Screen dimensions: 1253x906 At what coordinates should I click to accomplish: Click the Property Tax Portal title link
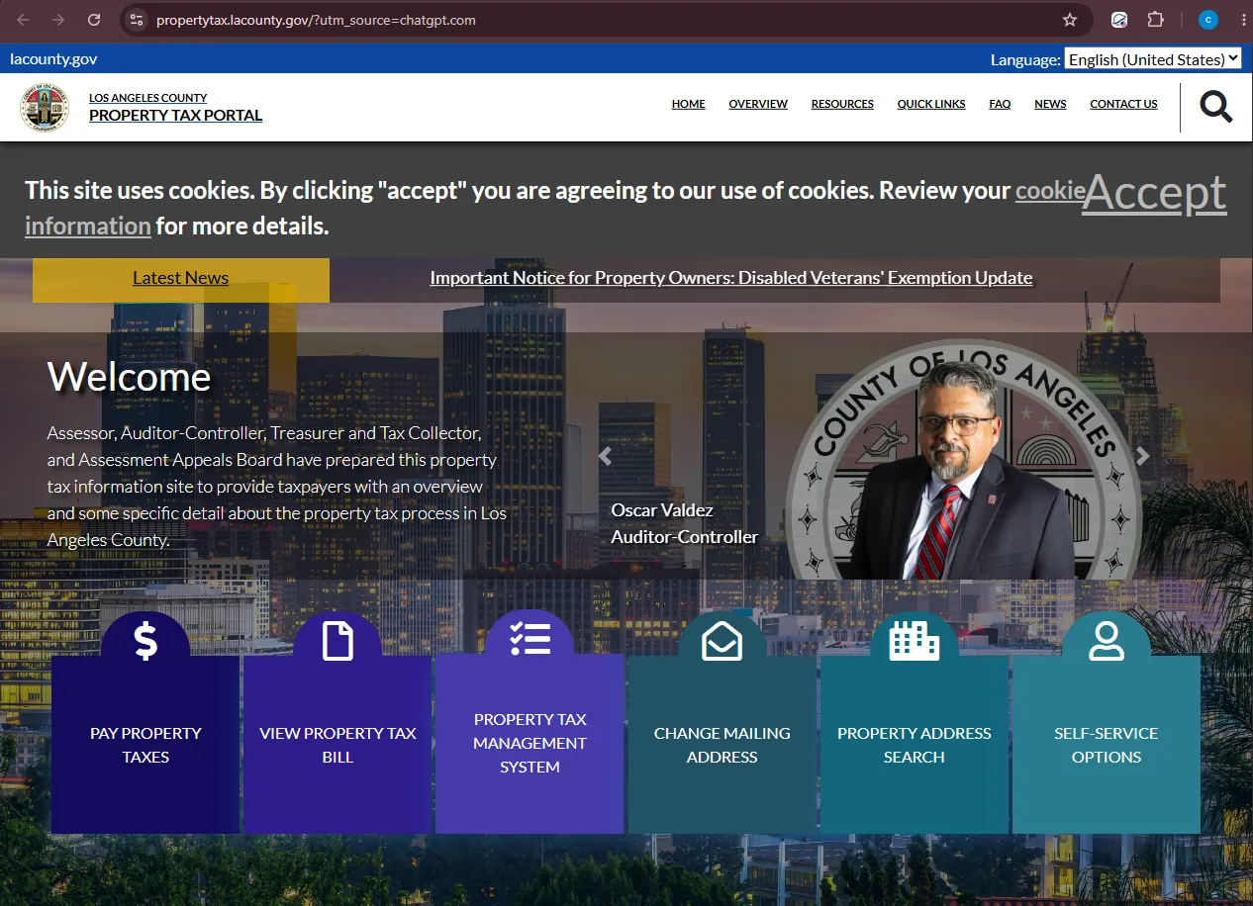click(175, 115)
